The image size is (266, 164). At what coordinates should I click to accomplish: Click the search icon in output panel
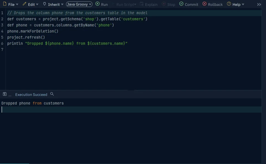coord(52,94)
